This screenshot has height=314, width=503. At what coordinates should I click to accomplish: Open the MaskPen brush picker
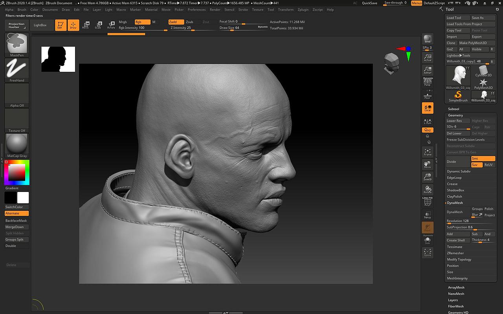(x=17, y=44)
